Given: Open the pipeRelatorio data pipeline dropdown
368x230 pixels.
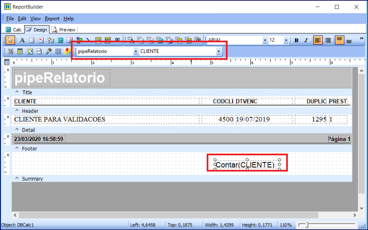Looking at the screenshot, I should click(136, 51).
